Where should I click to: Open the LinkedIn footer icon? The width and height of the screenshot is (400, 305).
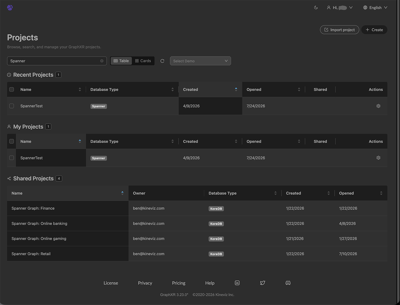pyautogui.click(x=237, y=283)
